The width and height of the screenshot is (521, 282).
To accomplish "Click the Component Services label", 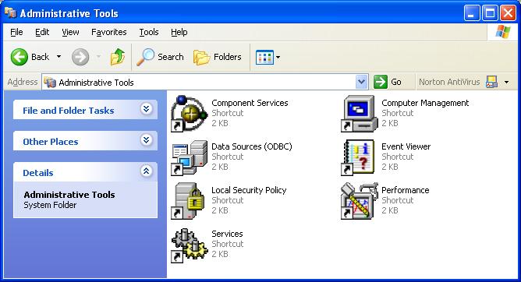I will [x=250, y=103].
